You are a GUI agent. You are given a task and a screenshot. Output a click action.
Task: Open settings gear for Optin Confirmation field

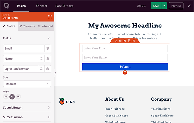coord(48,69)
